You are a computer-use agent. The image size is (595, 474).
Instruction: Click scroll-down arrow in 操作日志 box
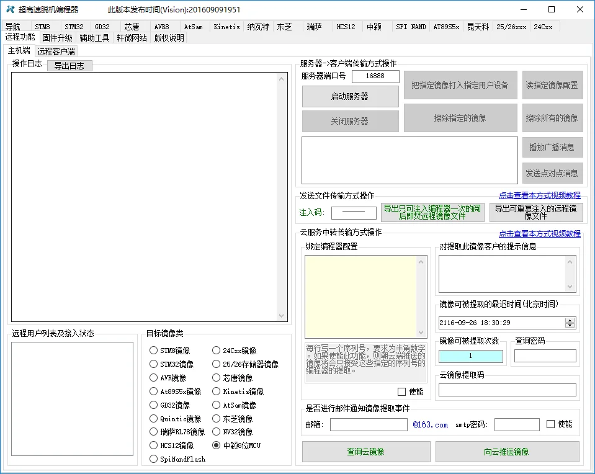click(x=281, y=315)
